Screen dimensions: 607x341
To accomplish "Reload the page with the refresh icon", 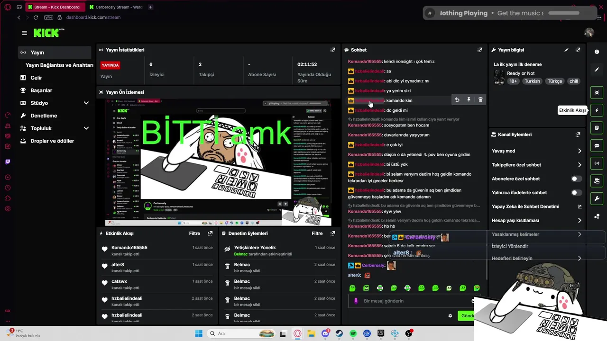I will [x=36, y=18].
